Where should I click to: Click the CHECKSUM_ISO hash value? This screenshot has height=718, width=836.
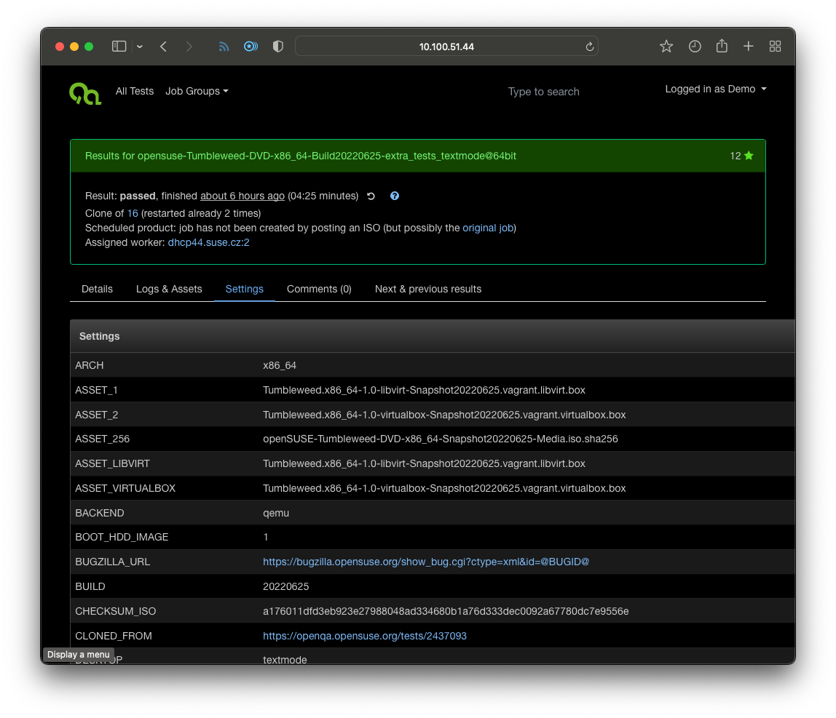446,611
